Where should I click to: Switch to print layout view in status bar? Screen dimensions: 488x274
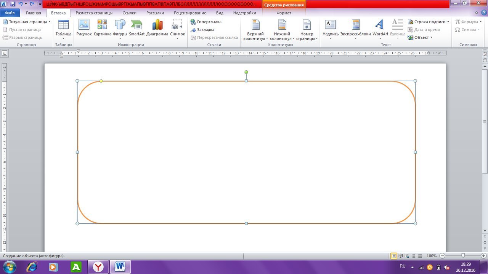394,256
